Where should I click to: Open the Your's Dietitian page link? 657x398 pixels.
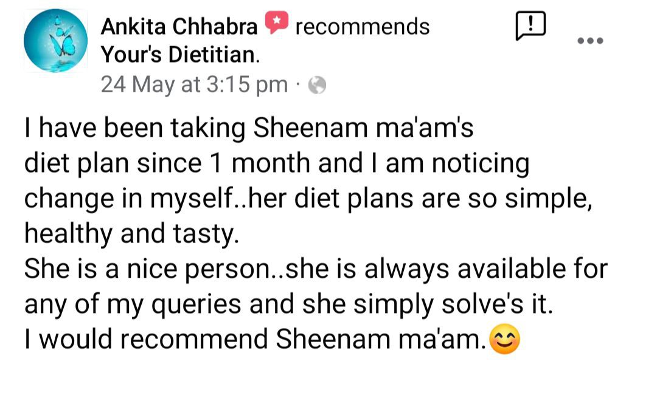click(180, 55)
